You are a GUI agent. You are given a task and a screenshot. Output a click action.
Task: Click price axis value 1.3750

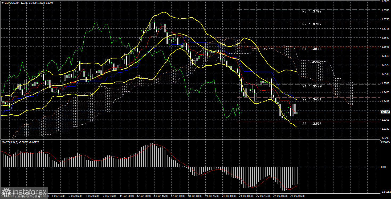[x=385, y=19]
